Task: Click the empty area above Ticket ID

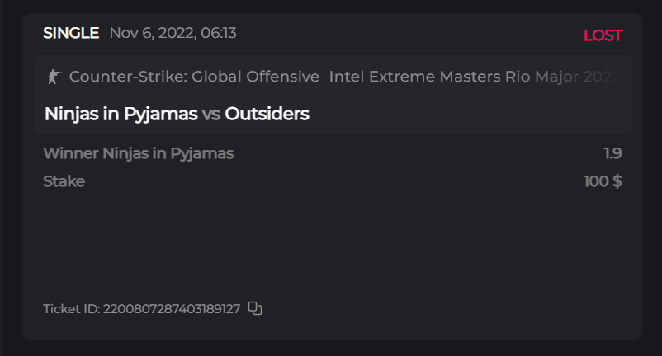Action: click(x=330, y=247)
